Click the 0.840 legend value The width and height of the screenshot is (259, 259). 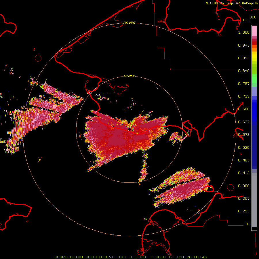[x=244, y=71]
